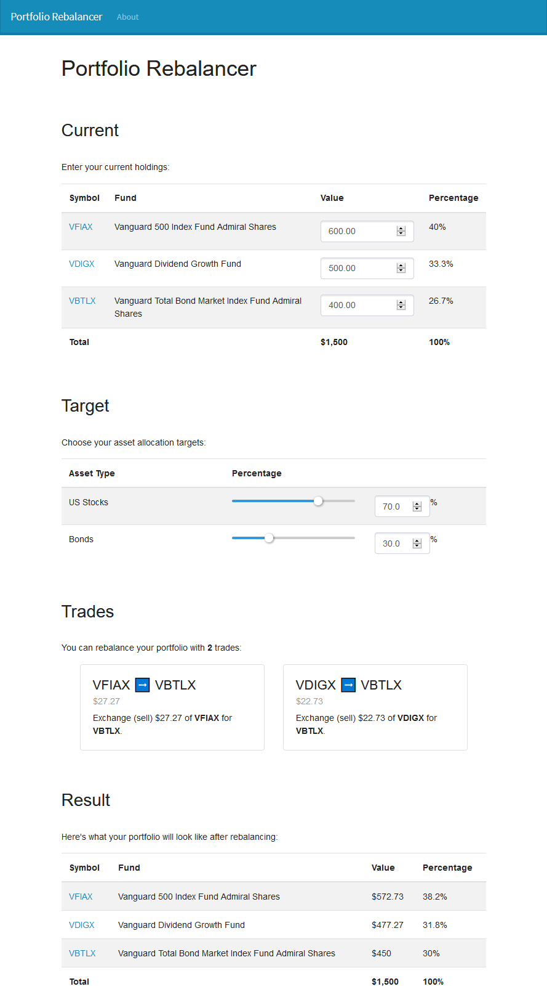The image size is (547, 1005).
Task: Click the Bonds slider handle
Action: [x=269, y=538]
